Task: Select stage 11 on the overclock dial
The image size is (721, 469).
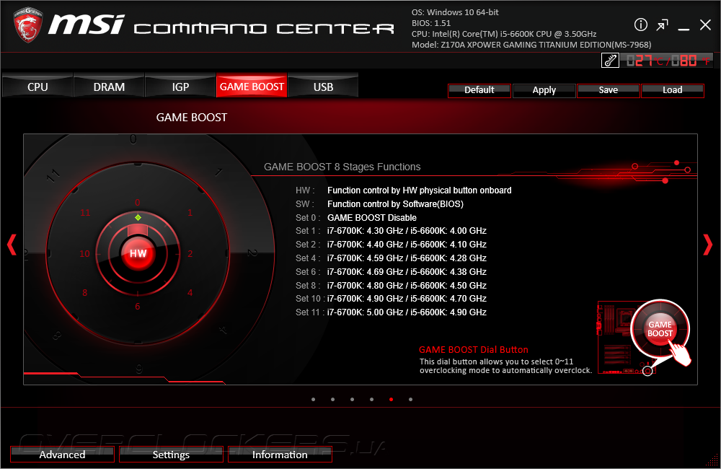Action: click(86, 213)
